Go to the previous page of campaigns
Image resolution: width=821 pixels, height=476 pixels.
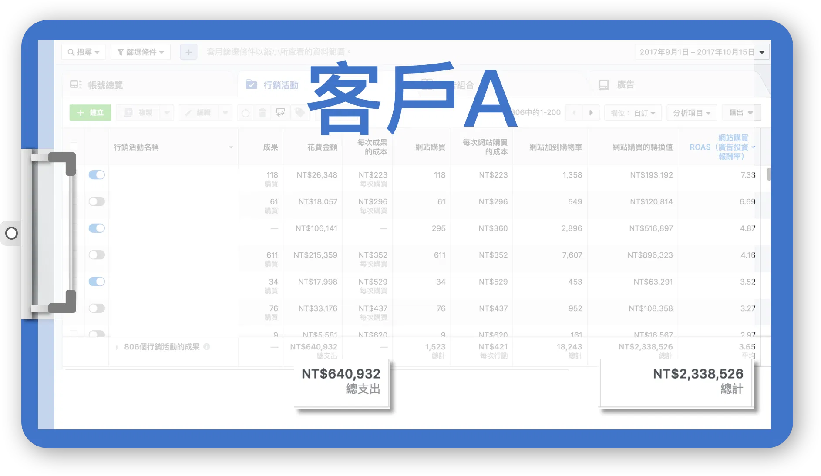574,113
